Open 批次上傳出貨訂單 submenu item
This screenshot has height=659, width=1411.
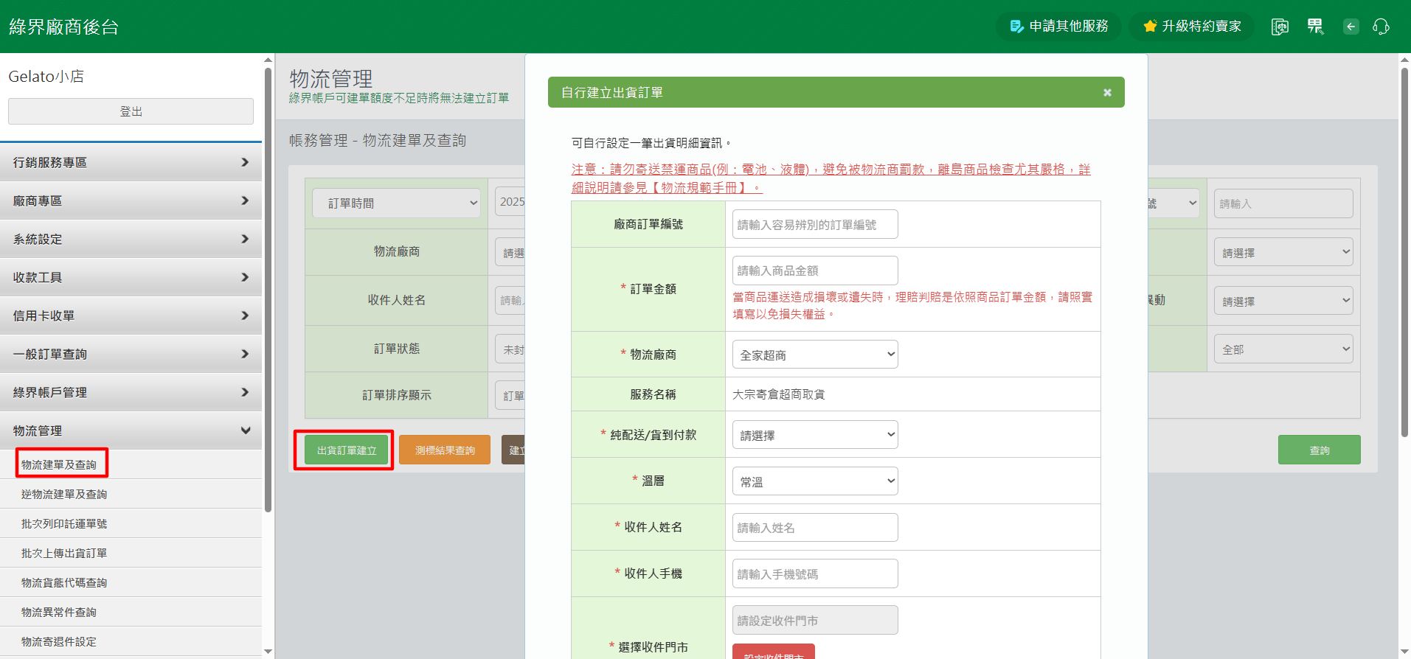coord(64,553)
